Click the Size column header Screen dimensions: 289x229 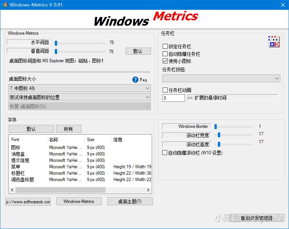coord(98,140)
